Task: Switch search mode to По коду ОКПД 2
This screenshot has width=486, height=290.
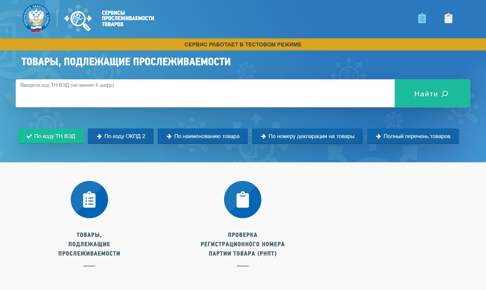Action: (121, 136)
